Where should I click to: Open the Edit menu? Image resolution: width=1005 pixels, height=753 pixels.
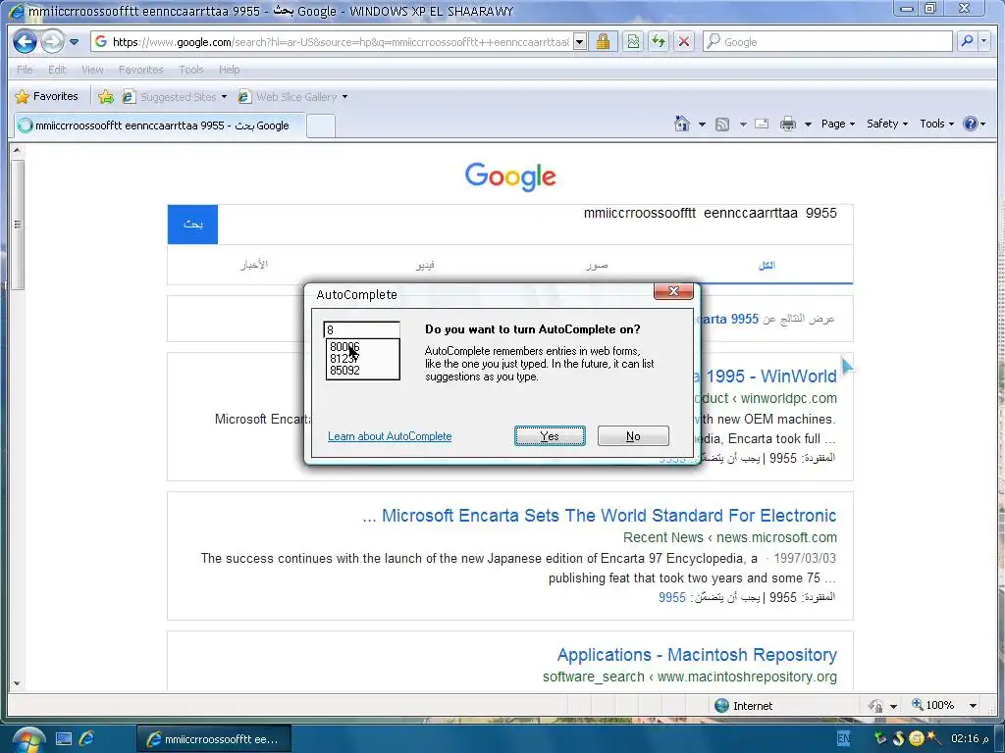click(x=56, y=70)
